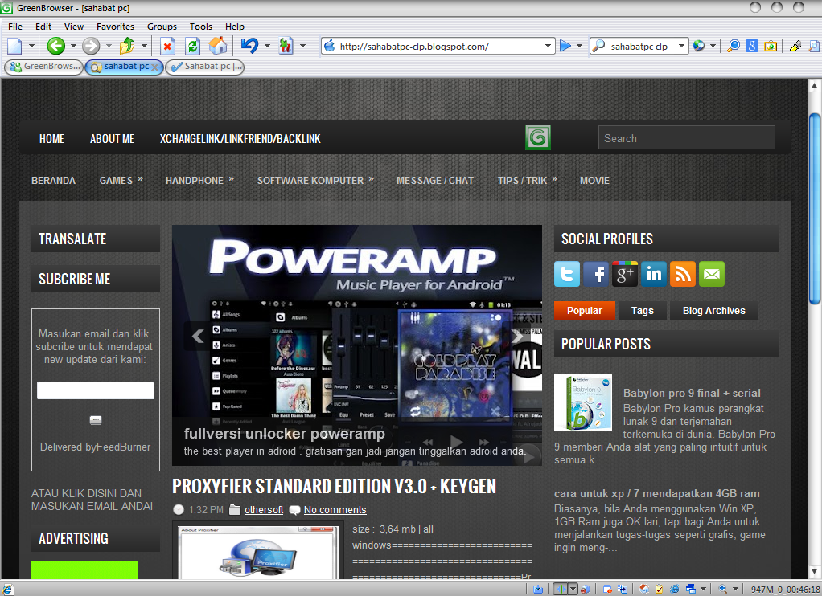This screenshot has width=822, height=596.
Task: Select the Blog Archives tab
Action: point(713,311)
